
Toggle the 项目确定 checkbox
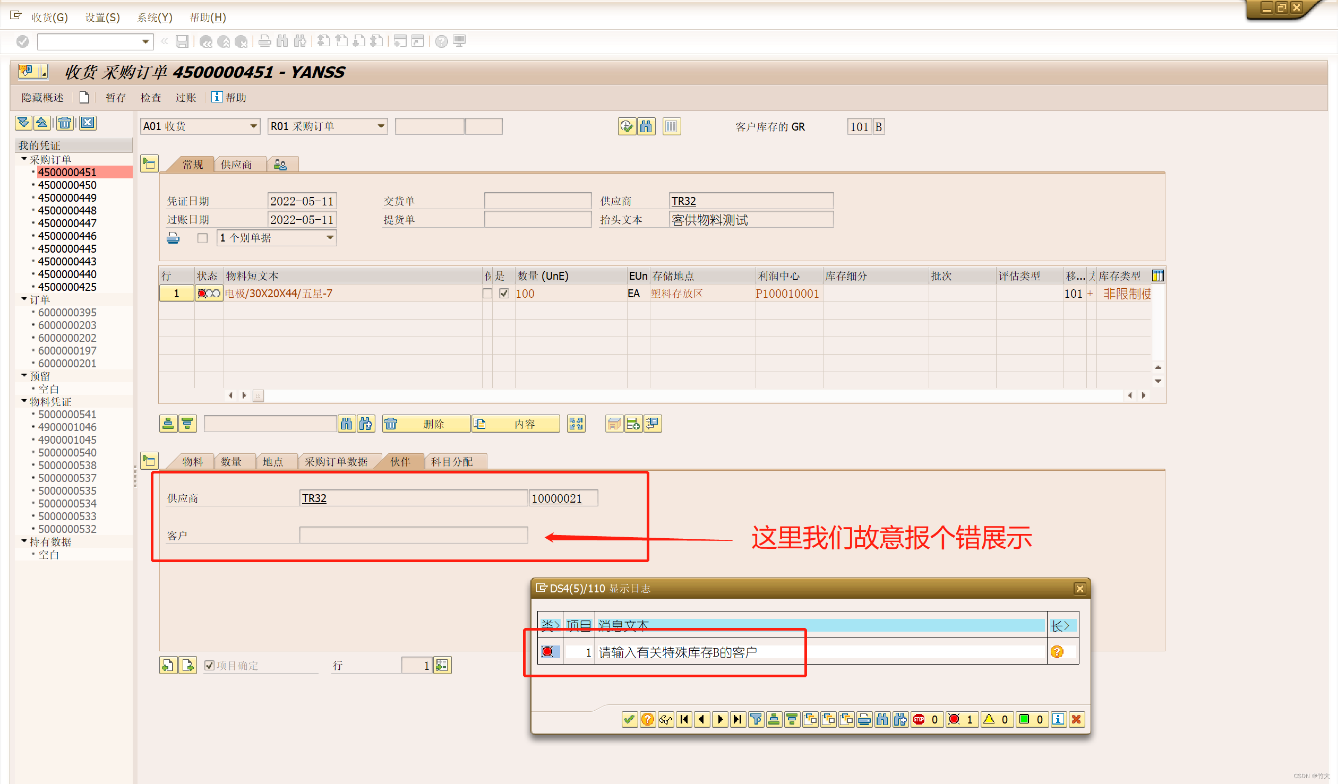click(x=209, y=665)
